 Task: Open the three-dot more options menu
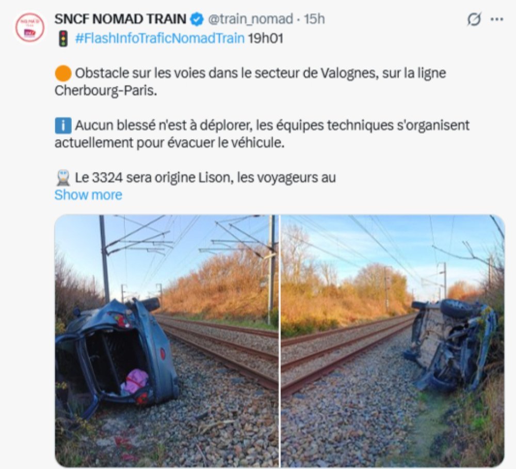pyautogui.click(x=497, y=19)
